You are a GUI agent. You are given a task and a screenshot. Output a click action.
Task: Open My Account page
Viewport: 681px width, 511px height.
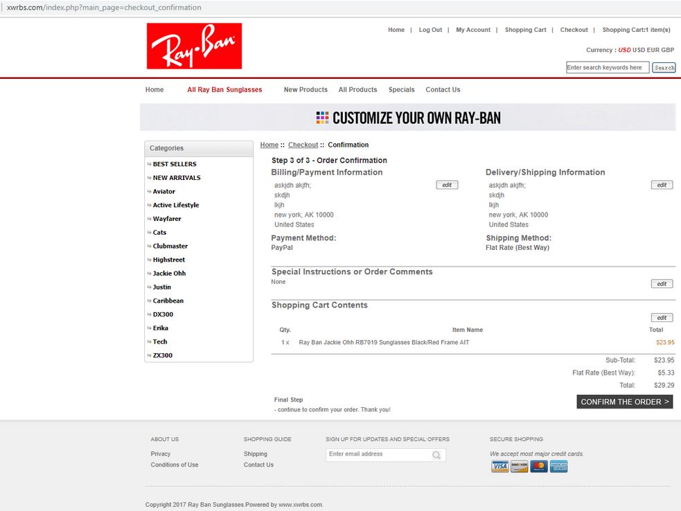point(473,30)
